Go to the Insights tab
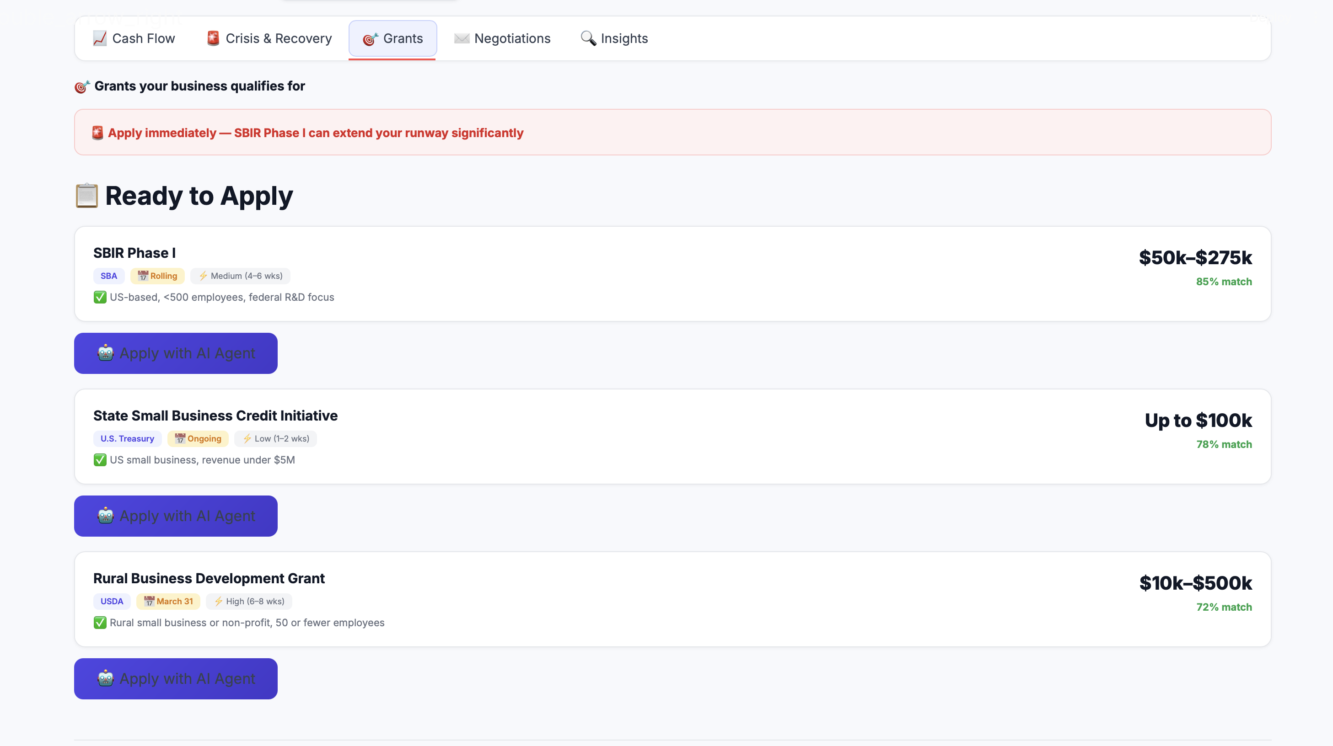Screen dimensions: 1333x746 (614, 38)
